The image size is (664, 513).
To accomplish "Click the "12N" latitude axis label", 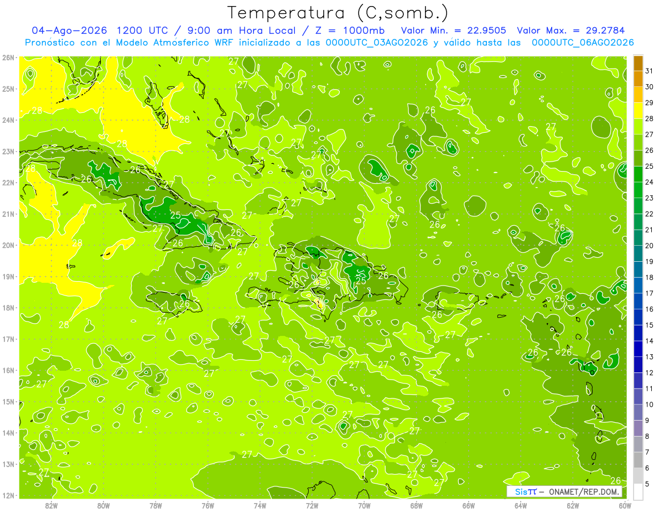I will (8, 495).
